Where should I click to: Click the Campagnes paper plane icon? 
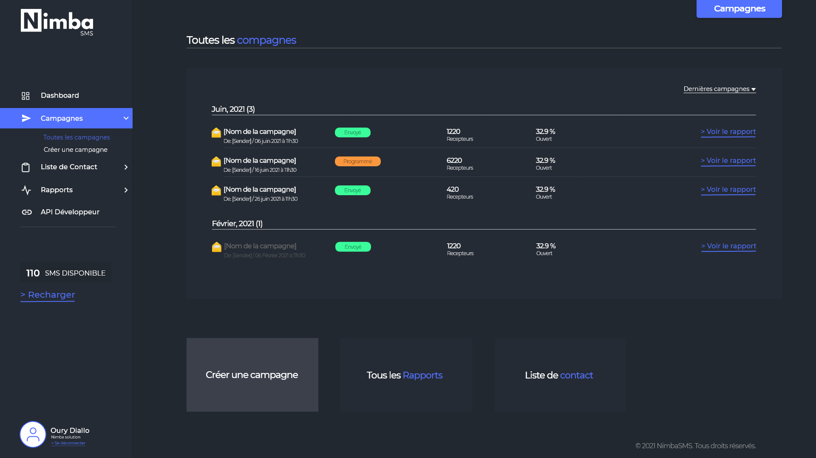click(x=26, y=118)
